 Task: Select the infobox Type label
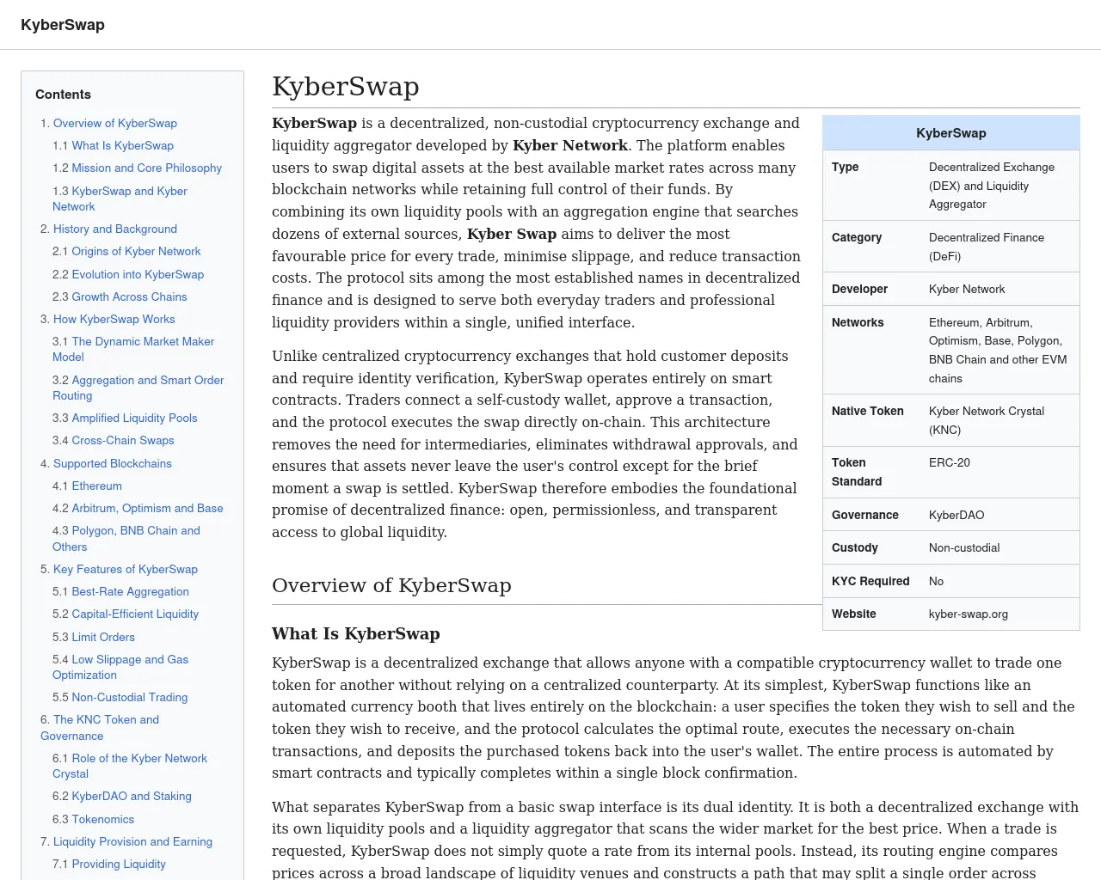(845, 167)
